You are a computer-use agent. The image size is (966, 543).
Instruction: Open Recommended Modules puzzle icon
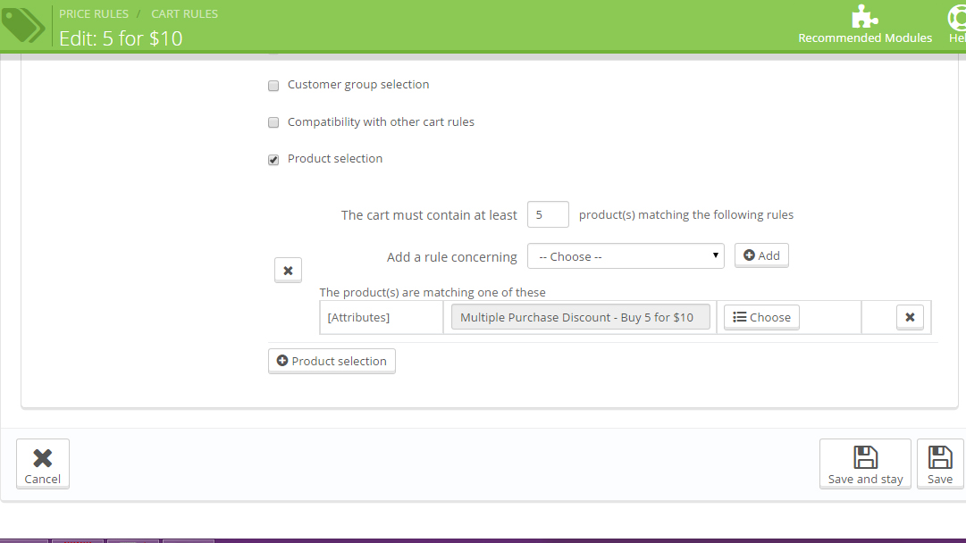pos(865,17)
